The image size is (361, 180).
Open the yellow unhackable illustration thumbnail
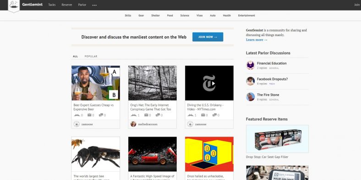[209, 154]
